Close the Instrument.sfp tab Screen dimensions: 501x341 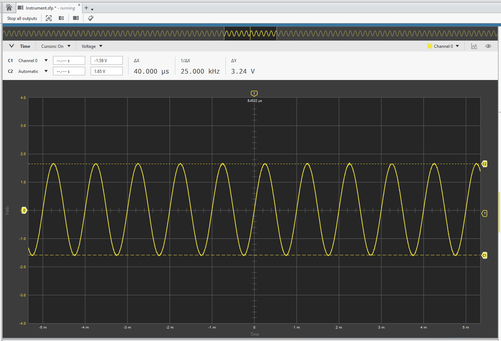tap(79, 5)
